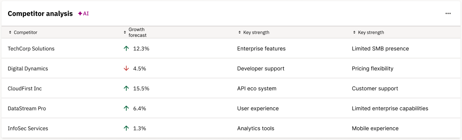Click the 15.5% growth value

click(x=141, y=88)
